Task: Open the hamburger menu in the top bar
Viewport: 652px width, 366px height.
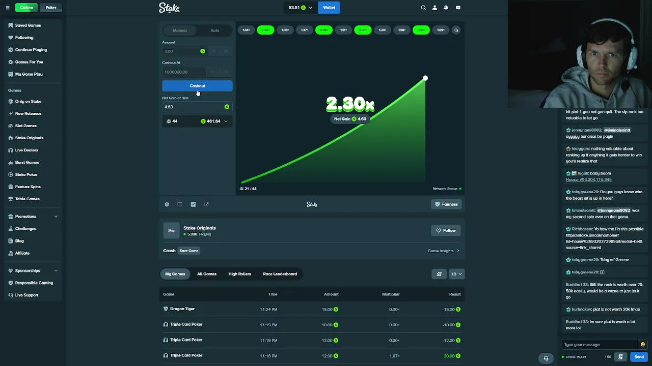Action: pos(8,8)
